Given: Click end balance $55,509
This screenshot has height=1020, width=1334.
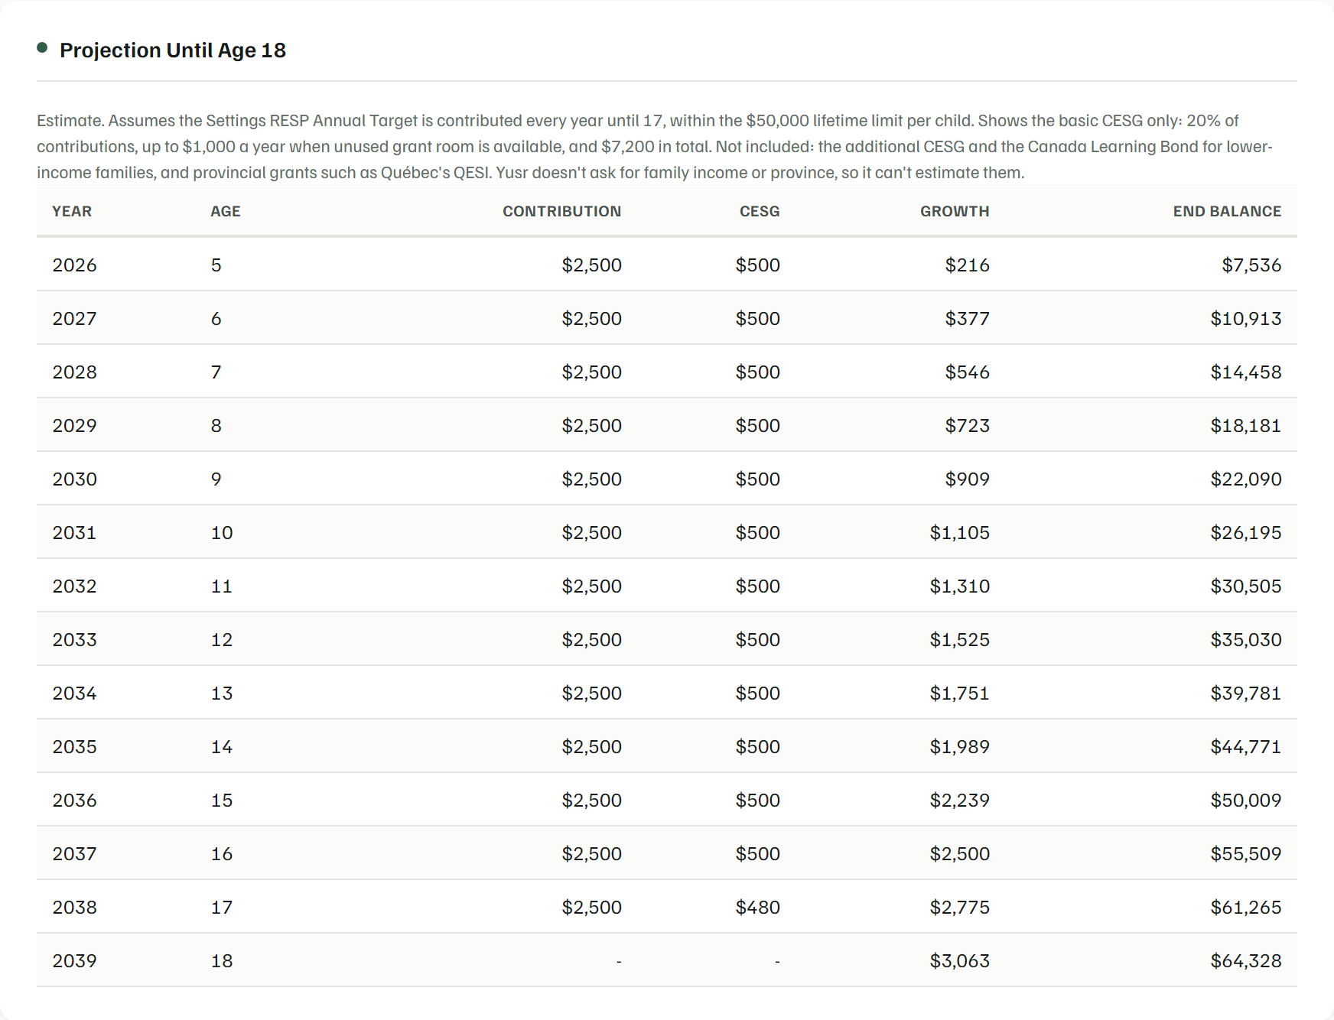Looking at the screenshot, I should pyautogui.click(x=1246, y=854).
